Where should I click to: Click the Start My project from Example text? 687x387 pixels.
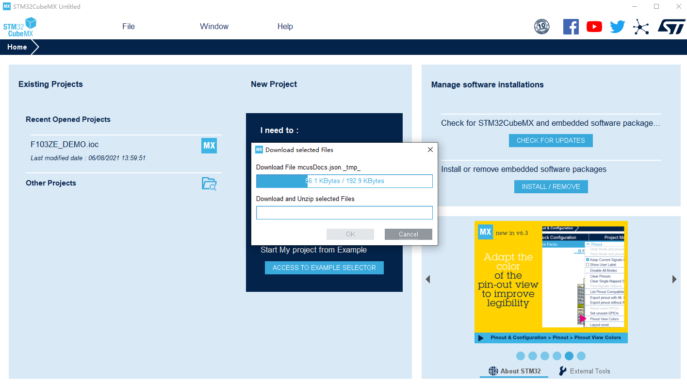click(313, 250)
